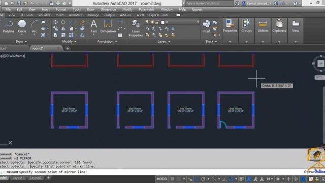Screen dimensions: 325x183
Task: Open the Utilities panel button
Action: click(263, 26)
